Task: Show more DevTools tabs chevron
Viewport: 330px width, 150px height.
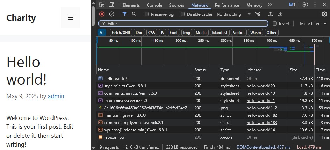Action: pyautogui.click(x=269, y=5)
